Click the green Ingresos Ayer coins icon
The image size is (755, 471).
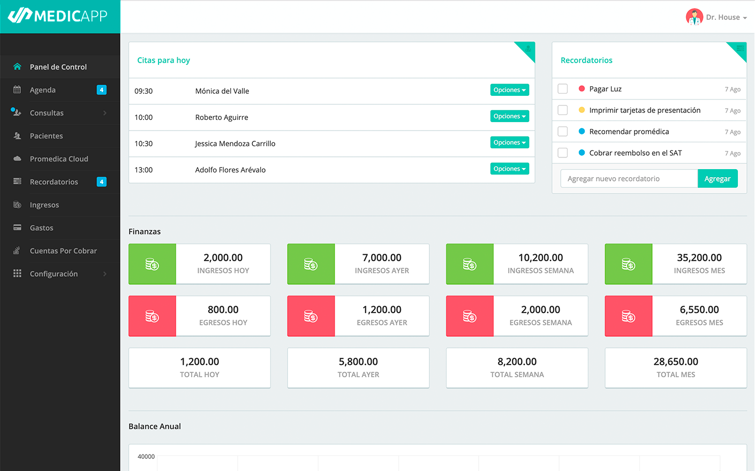[x=311, y=264]
